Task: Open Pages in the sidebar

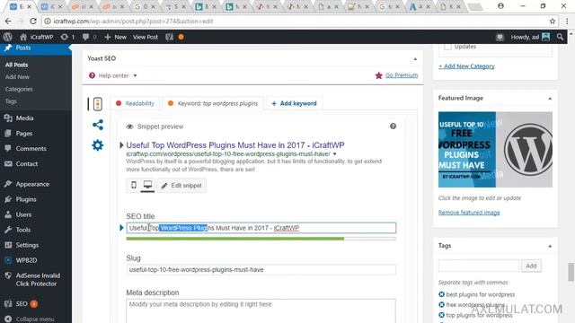Action: tap(24, 134)
